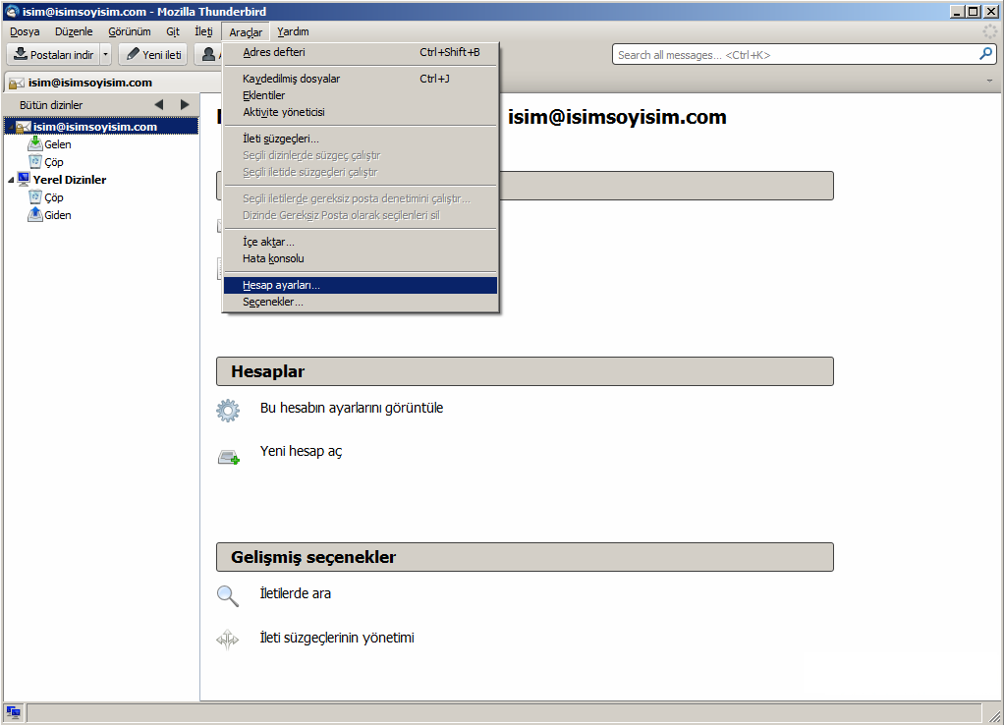This screenshot has width=1004, height=725.
Task: Select Seçenekler... in the open menu
Action: pyautogui.click(x=273, y=302)
